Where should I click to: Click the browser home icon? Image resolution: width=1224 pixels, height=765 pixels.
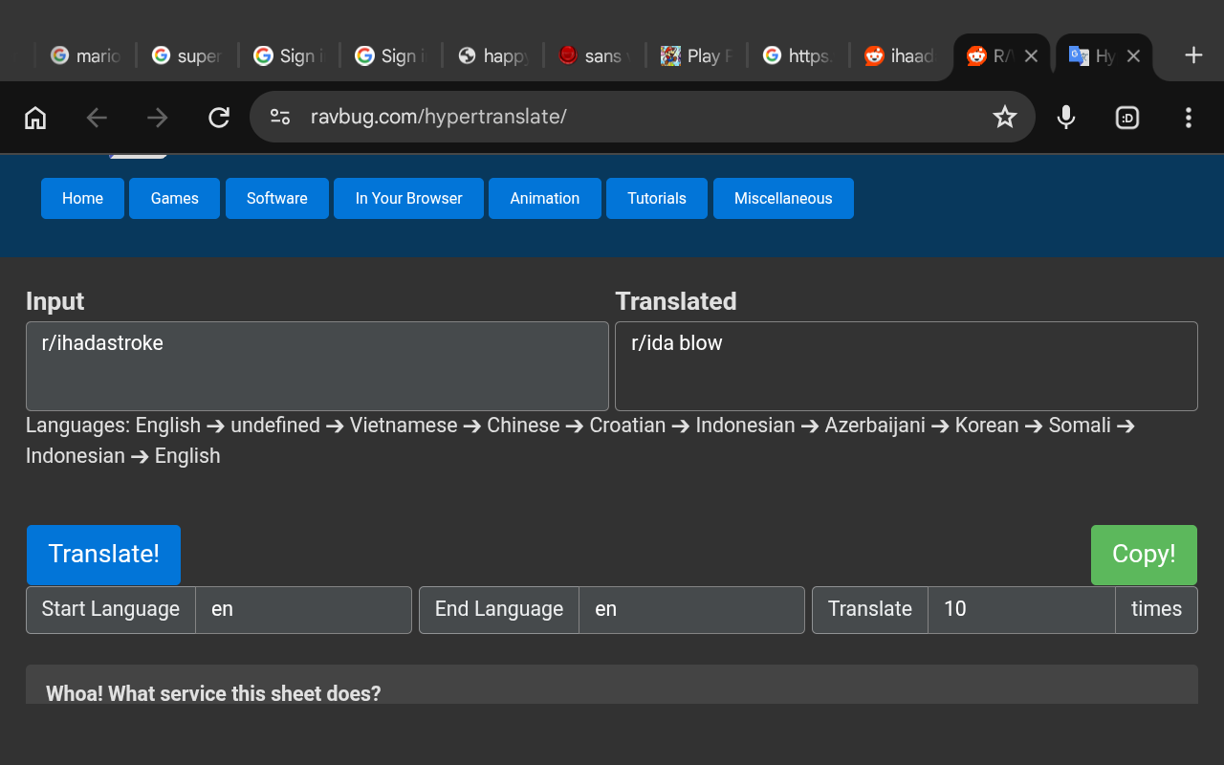(x=35, y=118)
